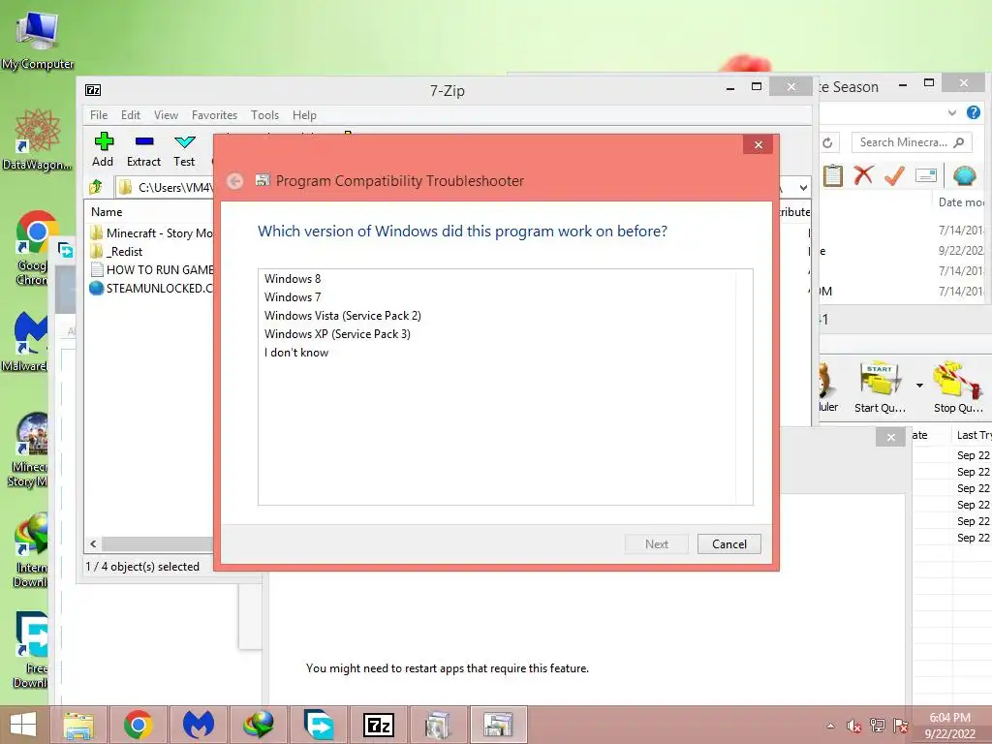
Task: Close the grey panel with X button
Action: [x=891, y=437]
